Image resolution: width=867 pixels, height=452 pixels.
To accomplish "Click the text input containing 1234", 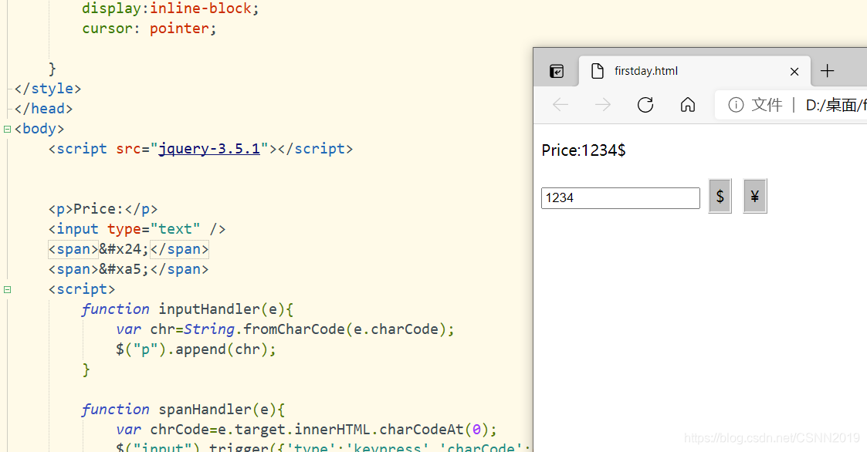I will tap(621, 197).
